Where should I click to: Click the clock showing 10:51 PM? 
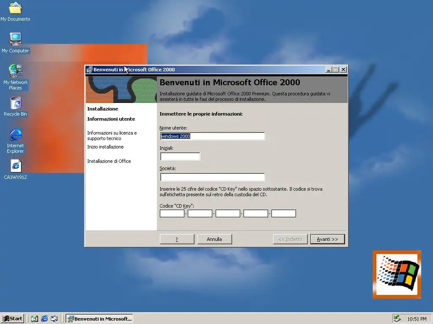[x=417, y=319]
